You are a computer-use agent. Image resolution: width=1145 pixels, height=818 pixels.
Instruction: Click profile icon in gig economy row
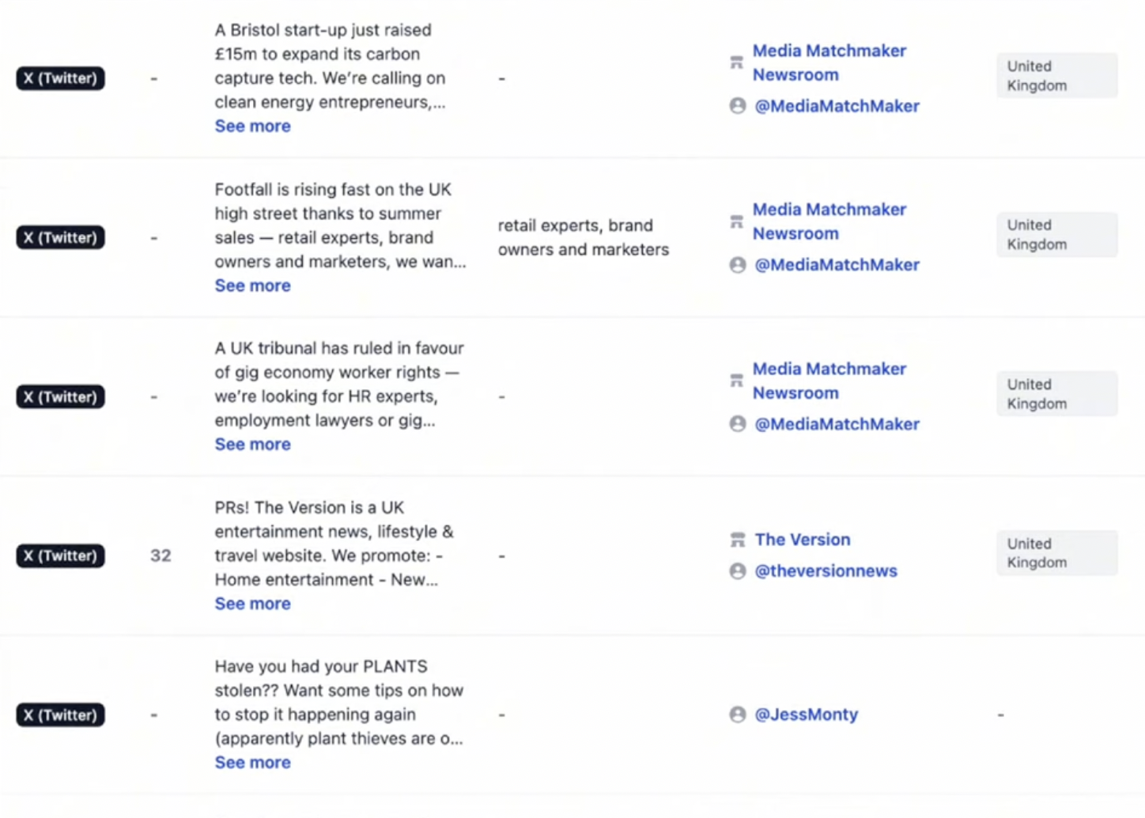(737, 424)
